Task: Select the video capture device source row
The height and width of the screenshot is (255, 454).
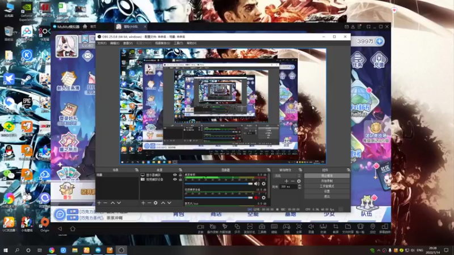Action: pos(161,179)
